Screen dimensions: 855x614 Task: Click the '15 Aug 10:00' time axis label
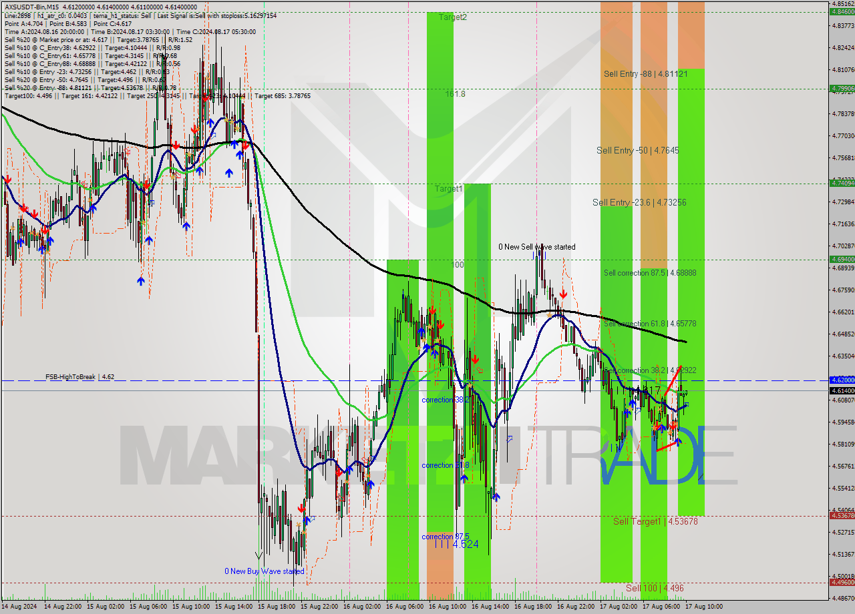click(x=191, y=607)
